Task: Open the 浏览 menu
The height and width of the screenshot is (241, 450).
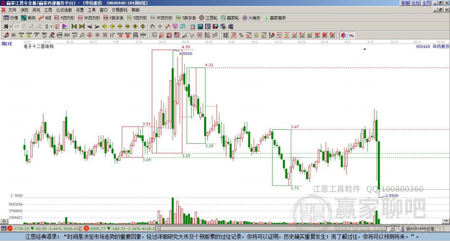Action: 24,10
